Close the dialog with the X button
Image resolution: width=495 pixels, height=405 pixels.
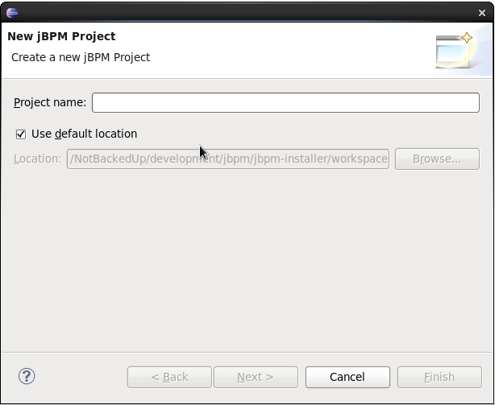[482, 13]
